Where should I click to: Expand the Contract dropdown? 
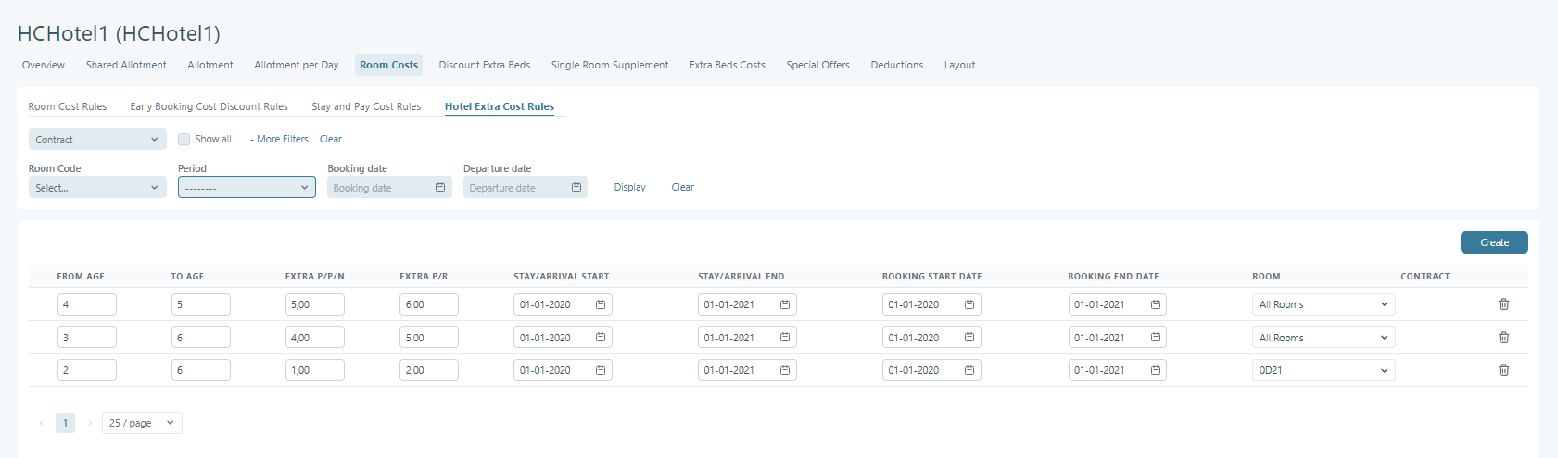coord(97,140)
